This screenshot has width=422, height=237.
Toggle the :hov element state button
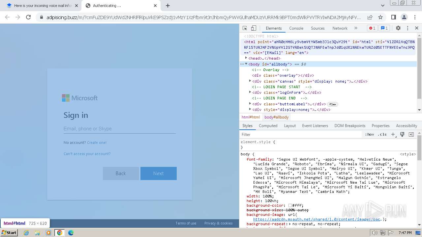tap(370, 134)
